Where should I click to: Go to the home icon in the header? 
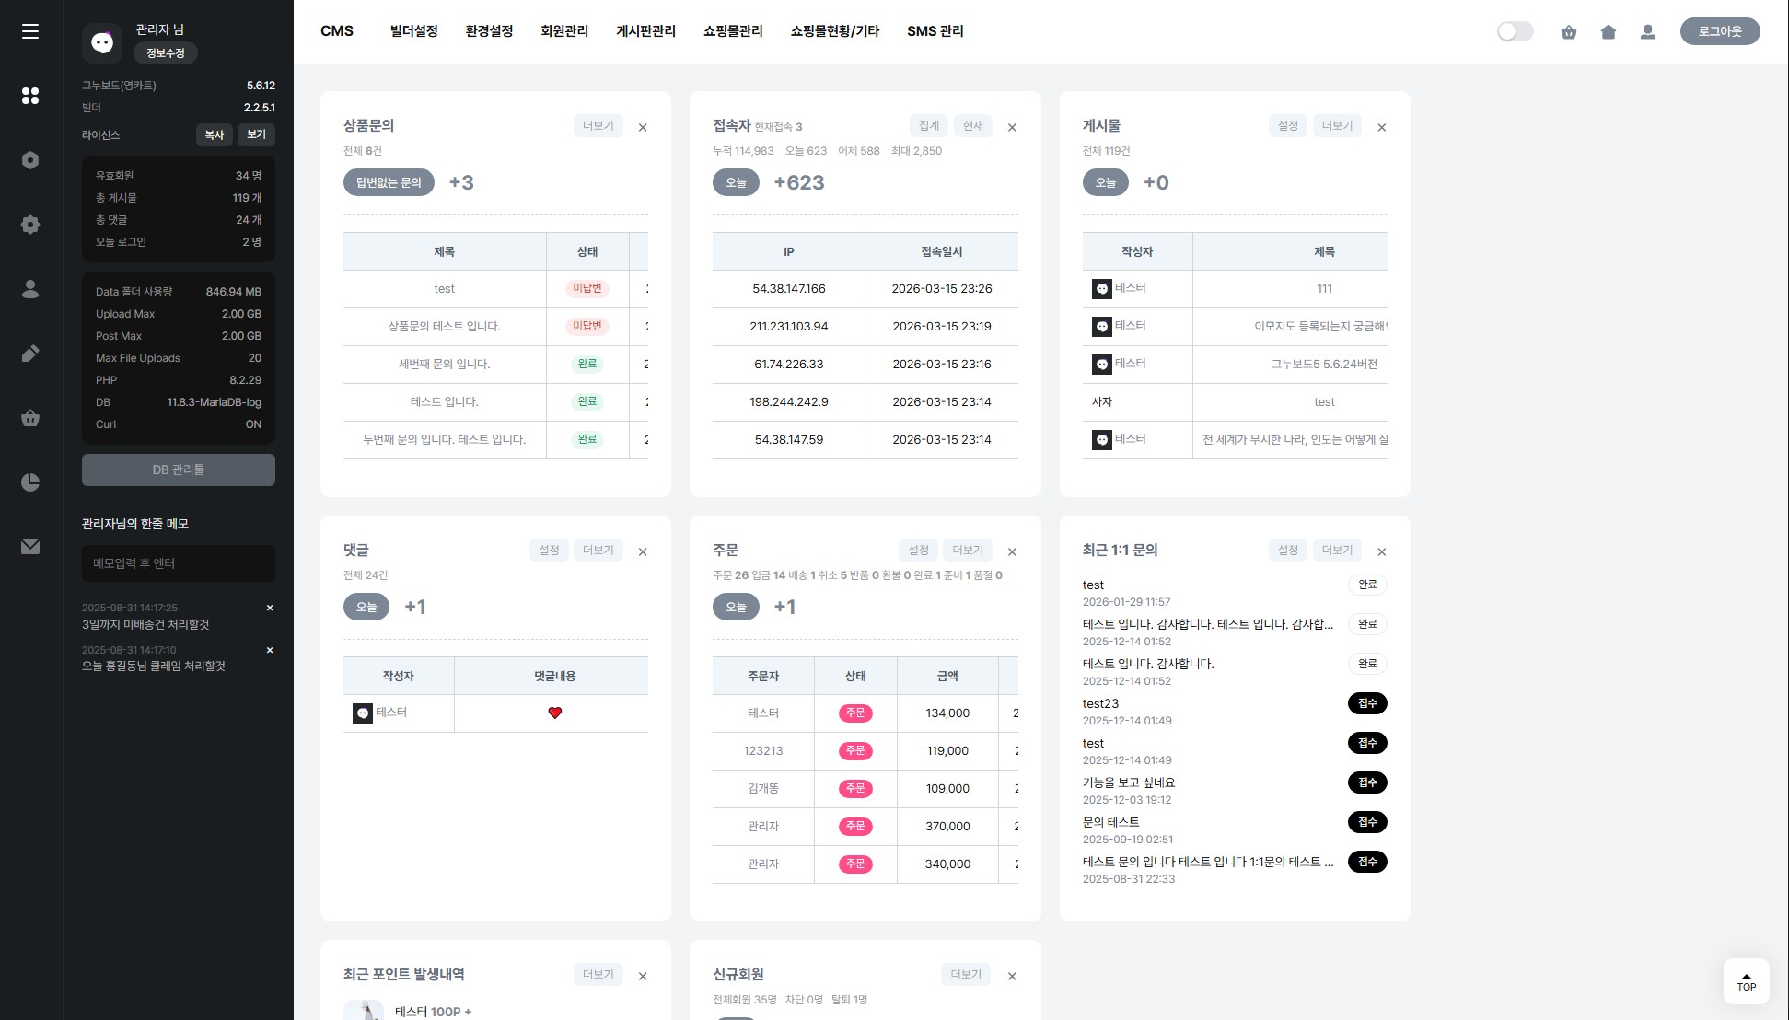coord(1609,32)
